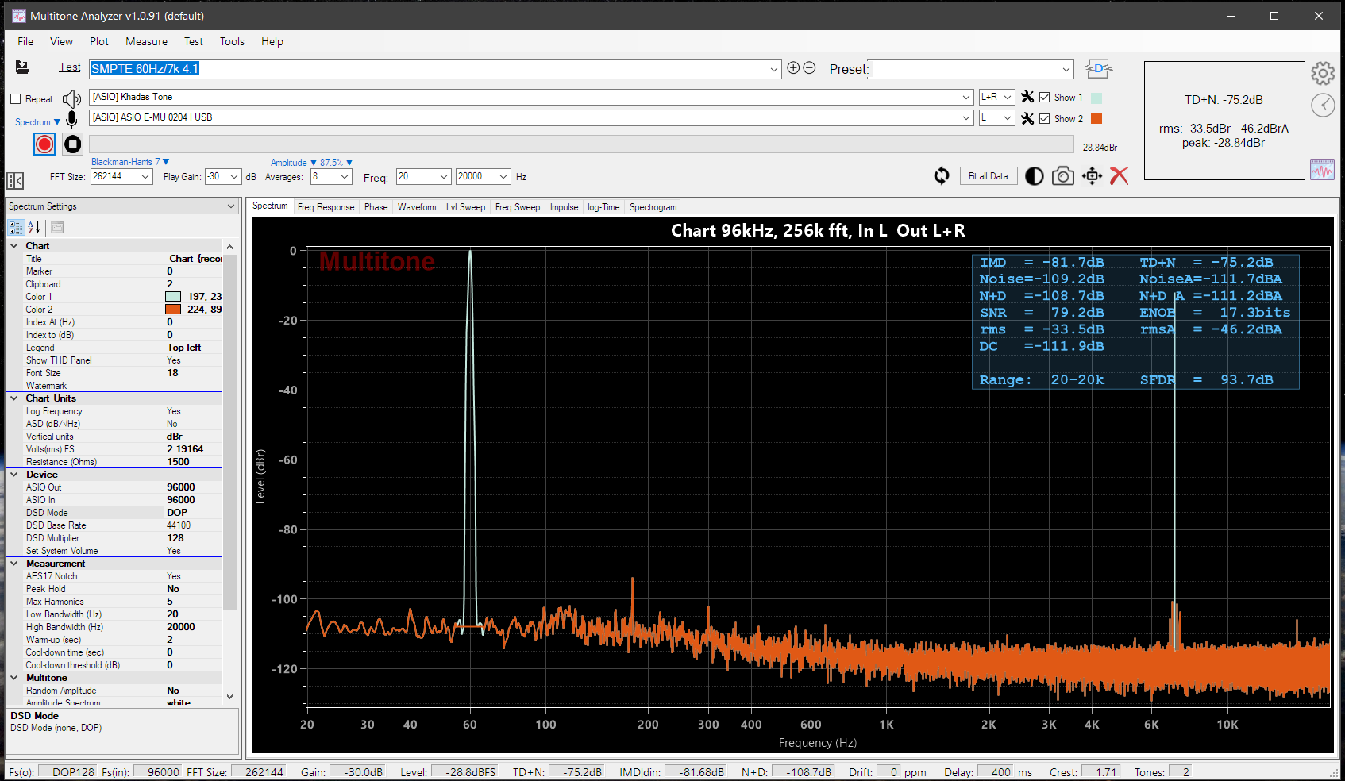
Task: Click the refresh circular arrows icon
Action: (942, 176)
